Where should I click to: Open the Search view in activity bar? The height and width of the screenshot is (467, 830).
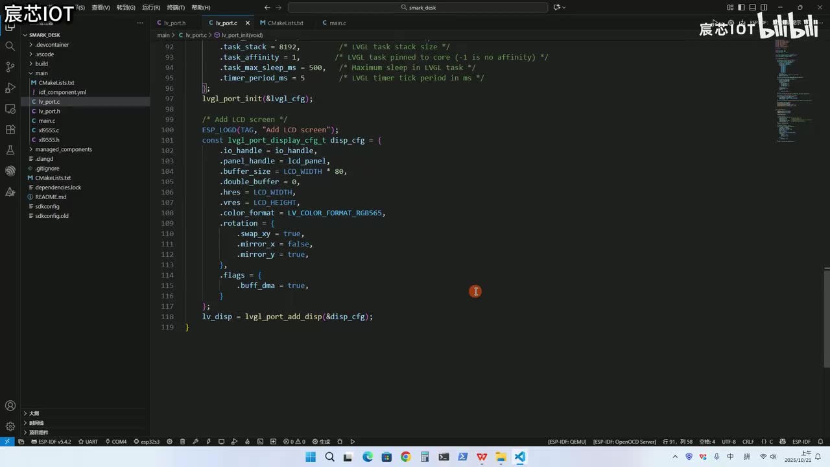coord(10,46)
